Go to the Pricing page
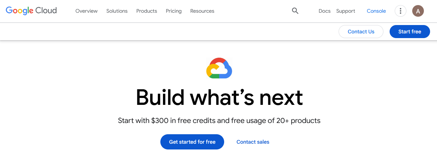Image resolution: width=437 pixels, height=156 pixels. (x=173, y=11)
